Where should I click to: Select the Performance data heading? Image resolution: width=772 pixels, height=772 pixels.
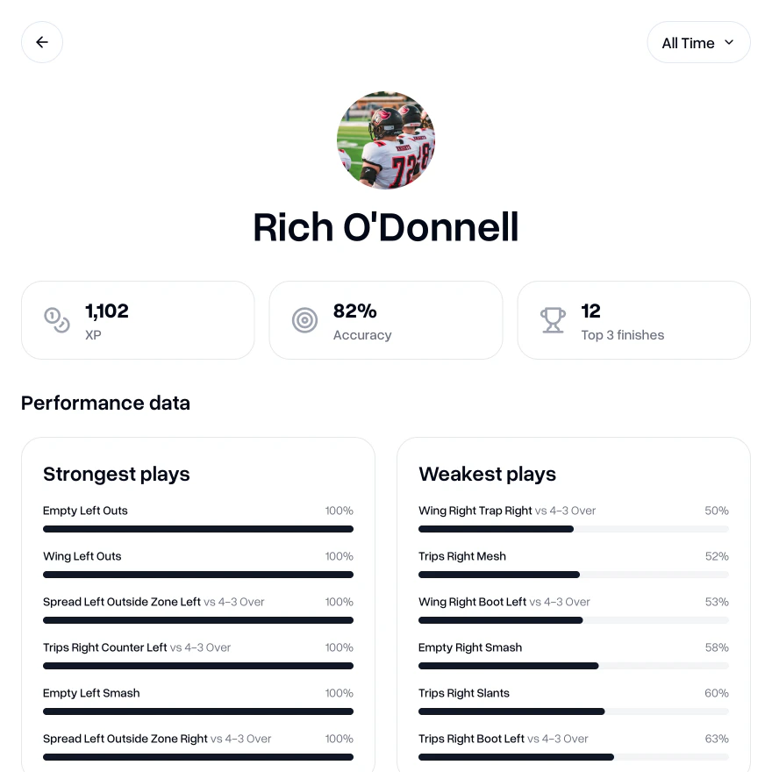point(105,403)
